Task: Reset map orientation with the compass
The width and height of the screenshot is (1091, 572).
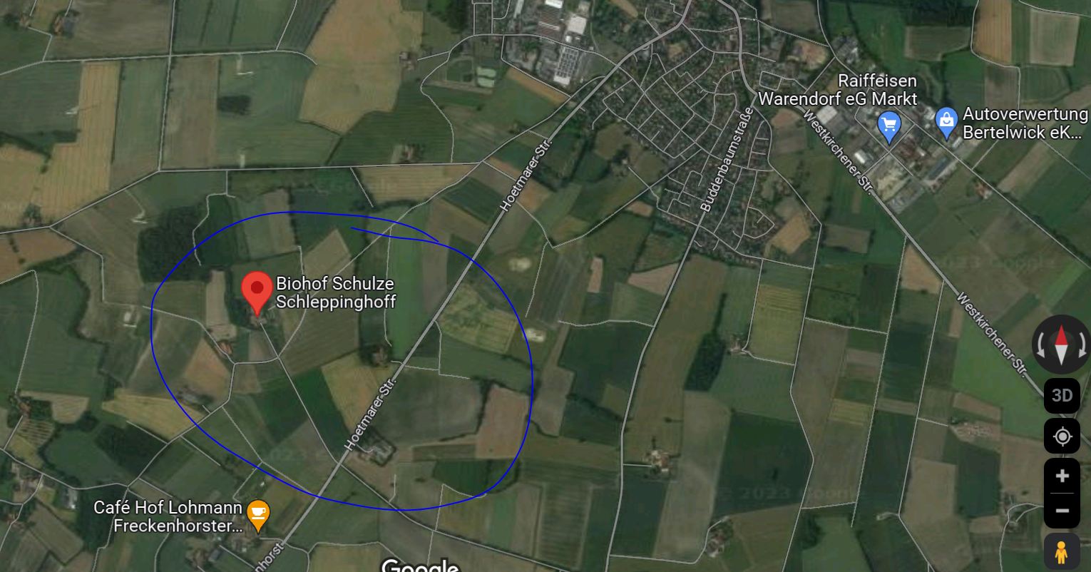Action: click(1062, 345)
